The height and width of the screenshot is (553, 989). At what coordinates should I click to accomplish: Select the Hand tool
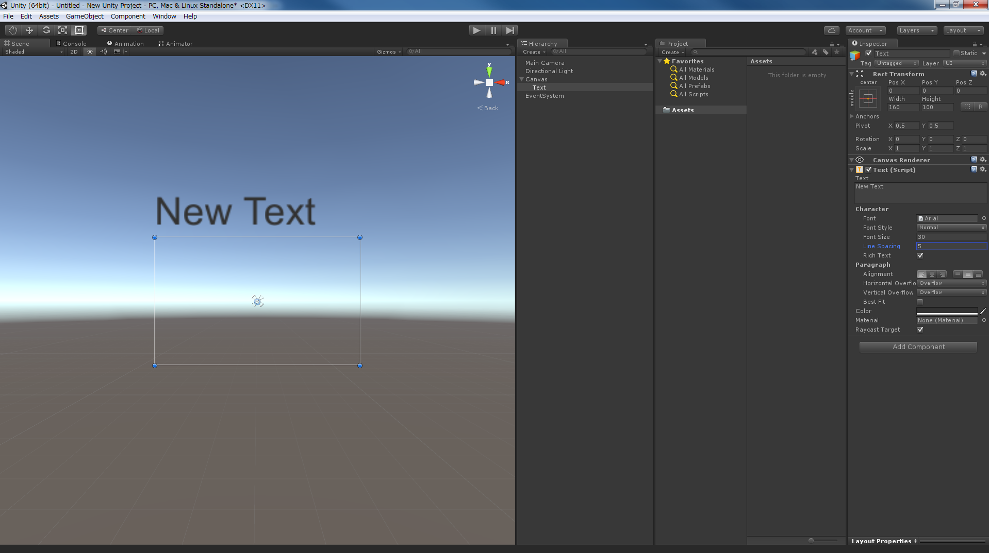click(x=13, y=30)
